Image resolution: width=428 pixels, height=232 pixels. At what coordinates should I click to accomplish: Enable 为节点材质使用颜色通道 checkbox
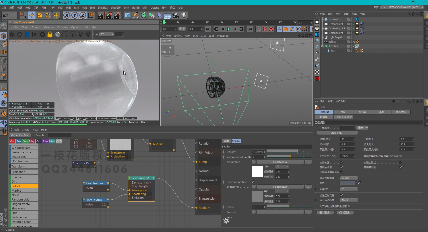(x=349, y=206)
